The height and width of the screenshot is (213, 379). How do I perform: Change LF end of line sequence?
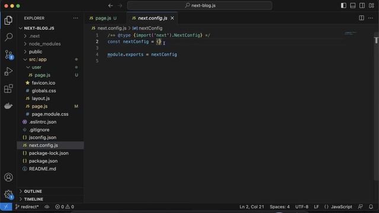click(316, 206)
